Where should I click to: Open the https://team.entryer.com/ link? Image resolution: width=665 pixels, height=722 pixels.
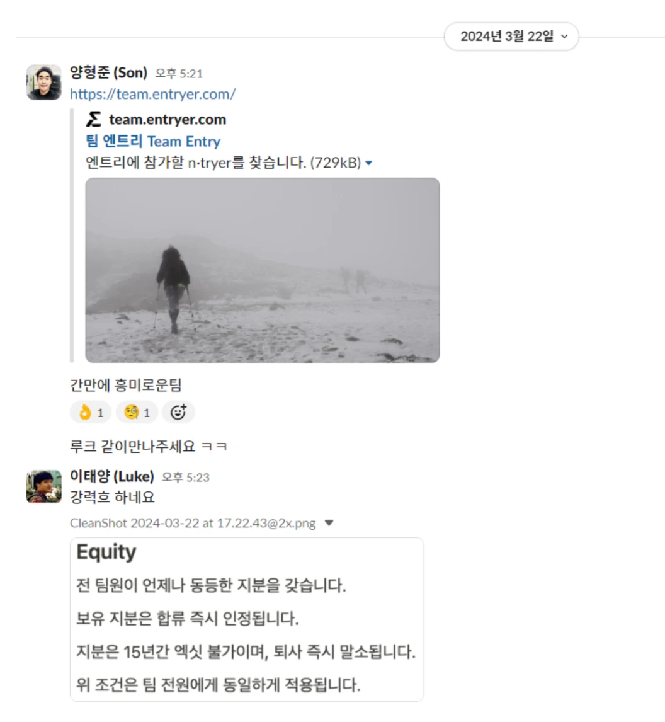[x=152, y=94]
